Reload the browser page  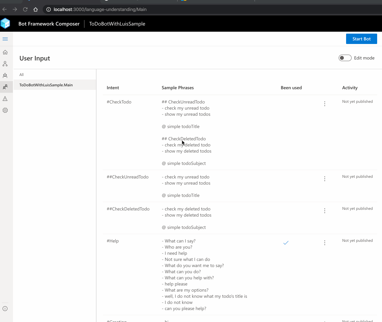point(25,9)
